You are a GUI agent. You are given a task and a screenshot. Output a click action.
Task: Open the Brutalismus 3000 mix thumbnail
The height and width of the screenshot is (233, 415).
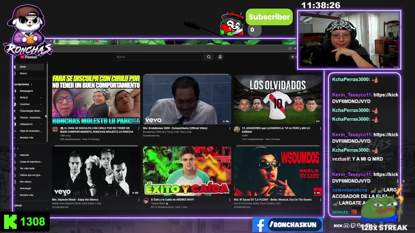pyautogui.click(x=187, y=99)
